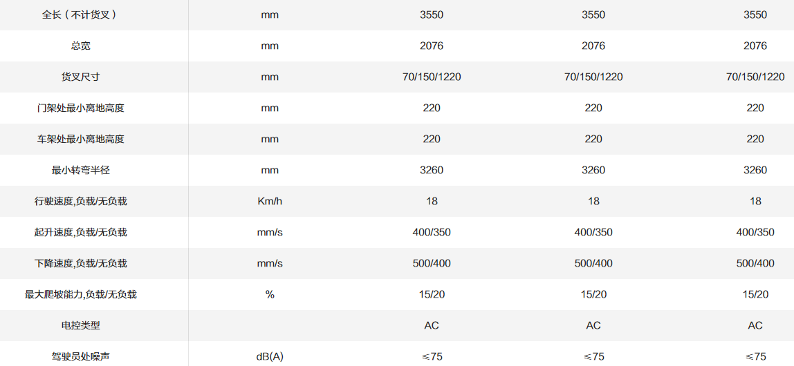Select the 最小转弯半径 row label
Screen dimensions: 794x366
pyautogui.click(x=80, y=170)
